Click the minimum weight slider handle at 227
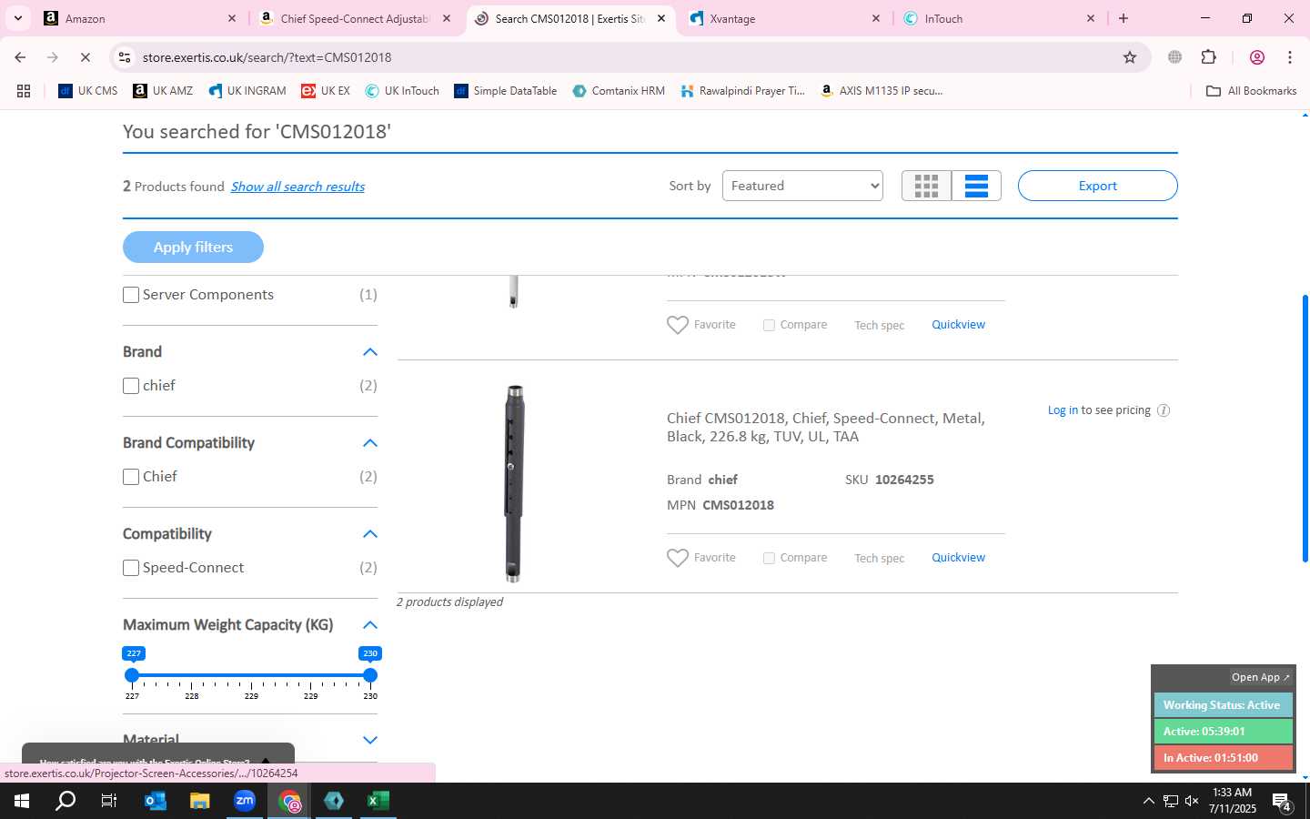Viewport: 1310px width, 819px height. 133,675
